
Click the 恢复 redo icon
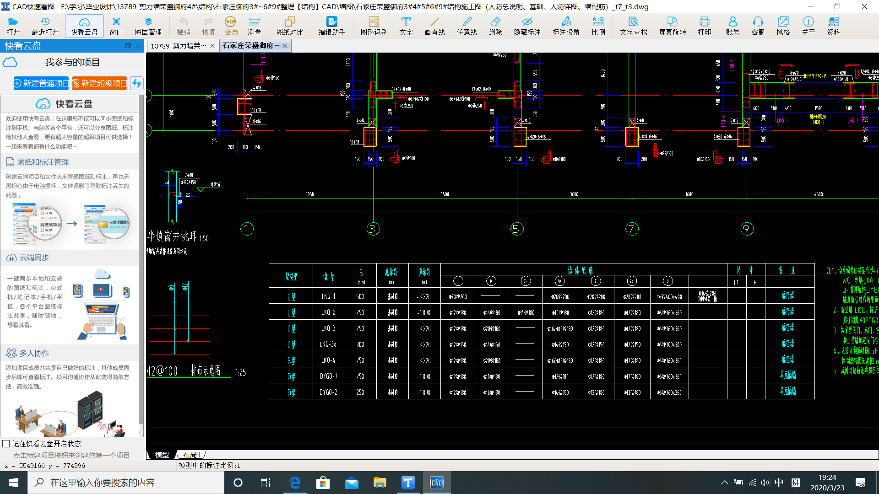[x=209, y=26]
